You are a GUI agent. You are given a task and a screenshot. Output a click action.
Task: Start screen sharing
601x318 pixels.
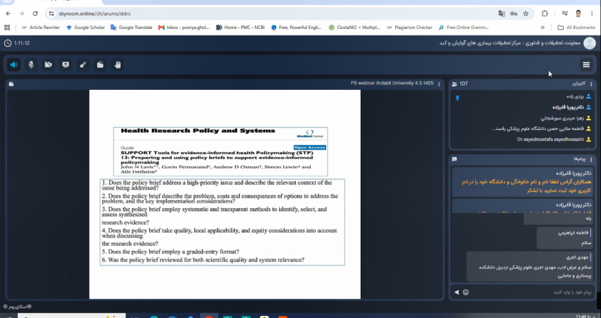click(66, 65)
